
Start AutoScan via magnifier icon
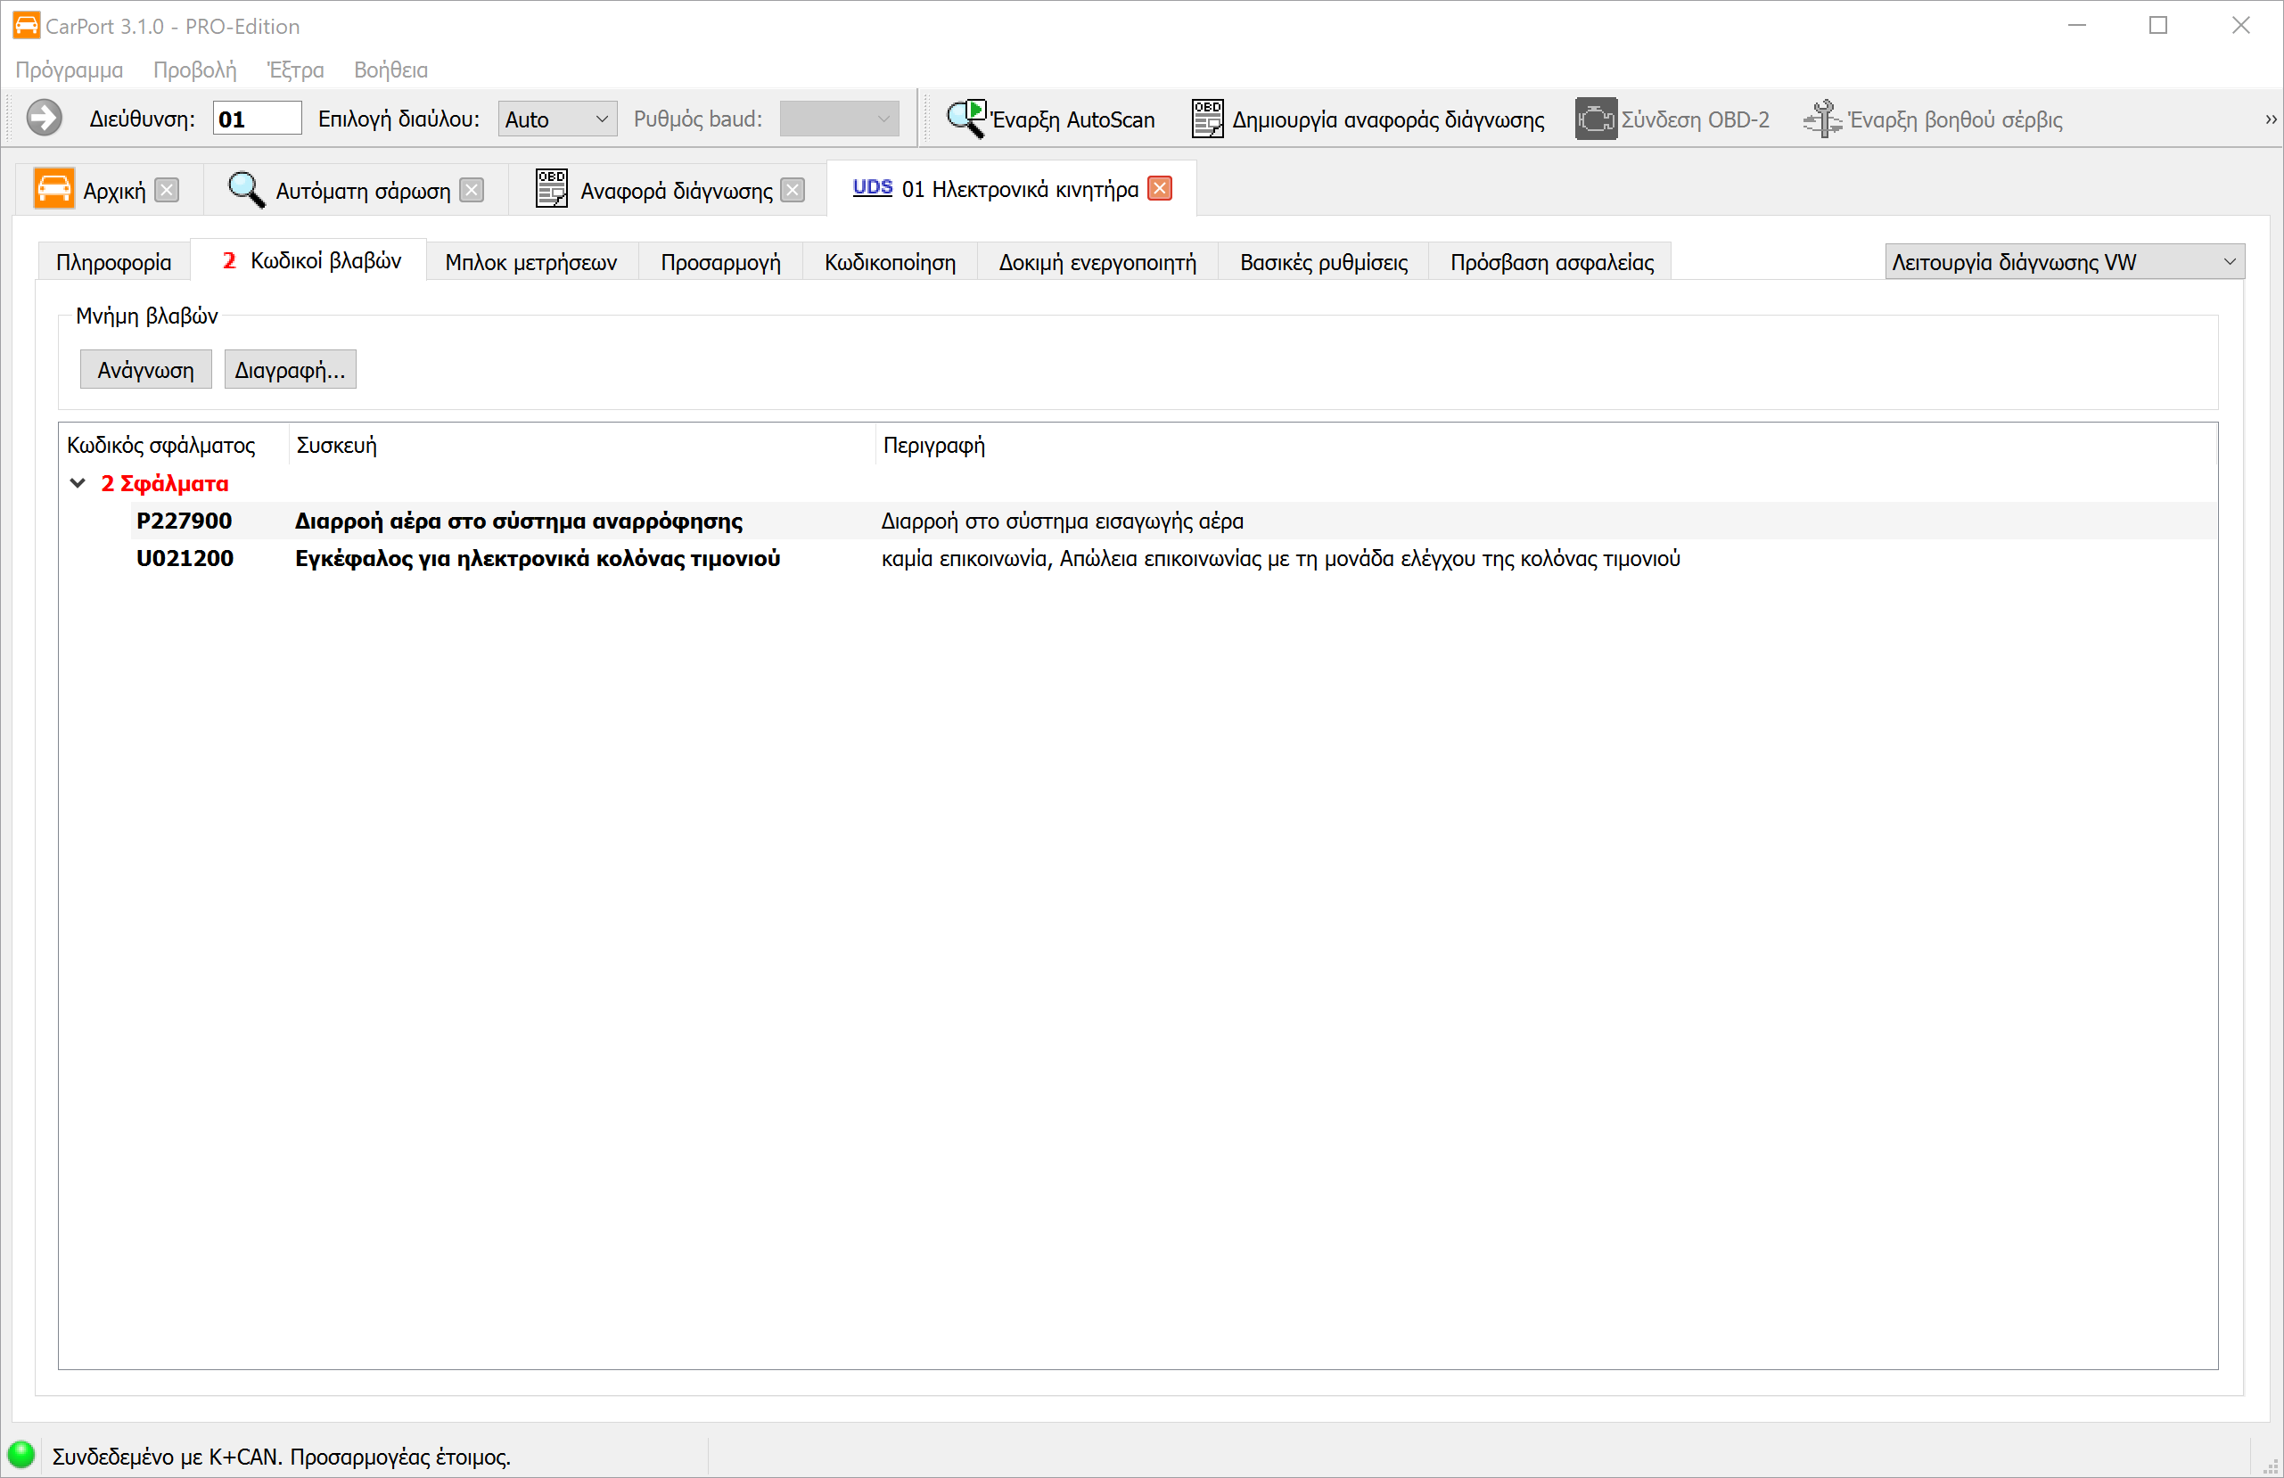(x=965, y=119)
